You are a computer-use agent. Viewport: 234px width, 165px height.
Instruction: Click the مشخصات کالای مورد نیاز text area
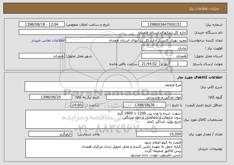pos(104,119)
